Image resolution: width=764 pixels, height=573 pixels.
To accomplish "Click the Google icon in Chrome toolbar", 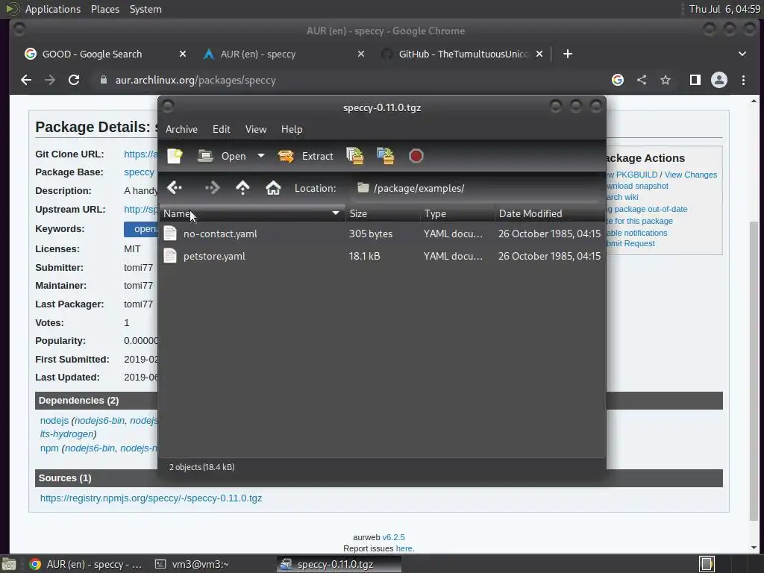I will point(618,80).
